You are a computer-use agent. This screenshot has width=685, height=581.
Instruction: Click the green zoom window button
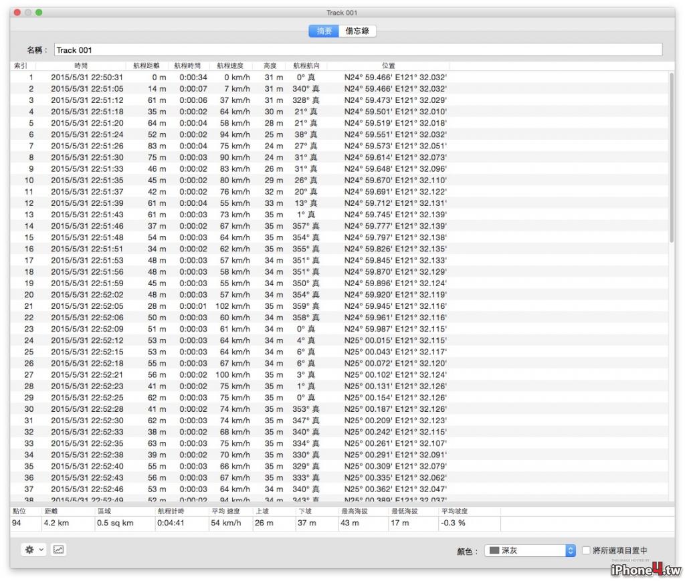39,12
